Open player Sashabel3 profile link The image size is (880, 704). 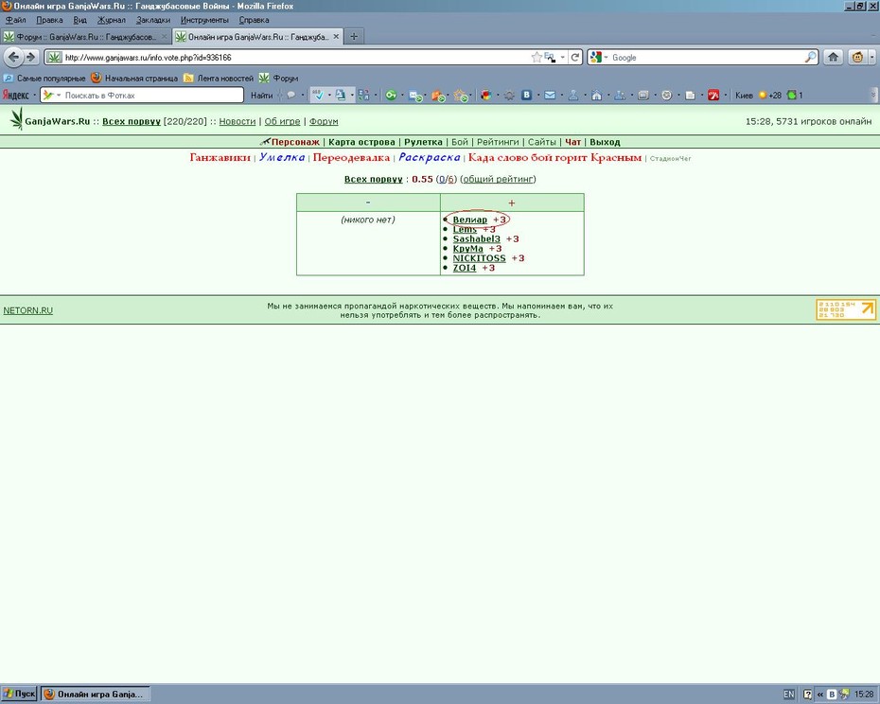click(x=477, y=238)
